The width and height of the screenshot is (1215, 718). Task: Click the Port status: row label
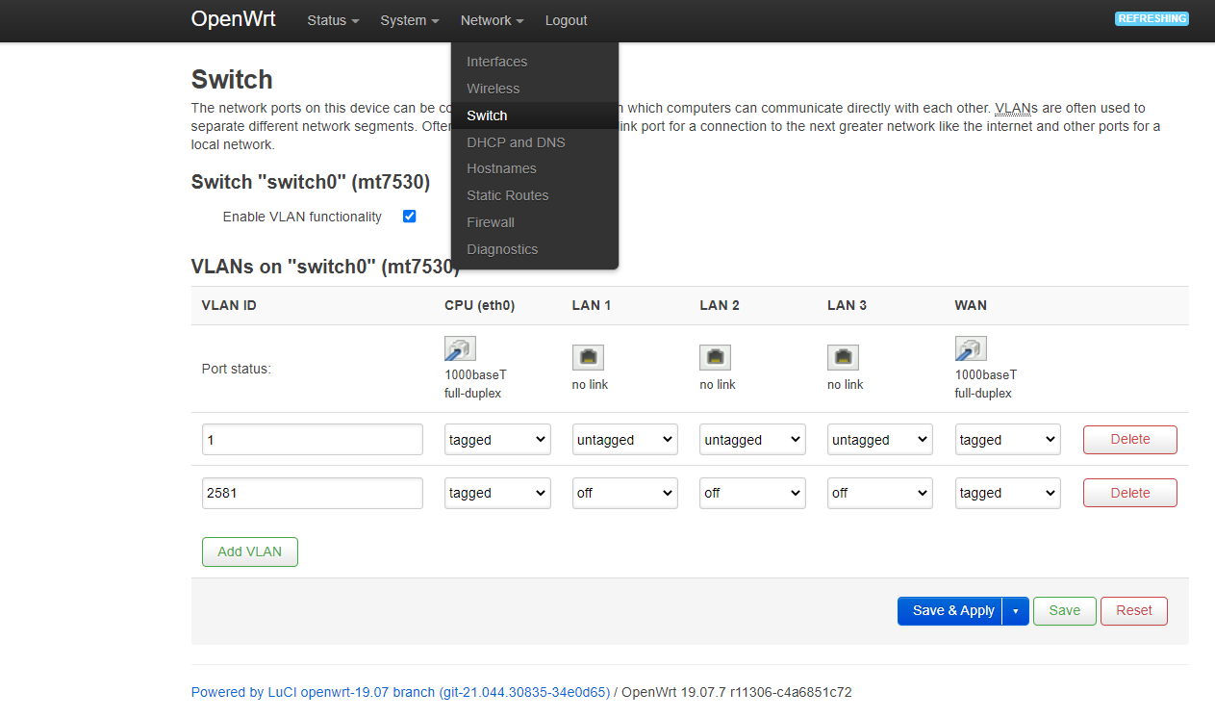[237, 369]
